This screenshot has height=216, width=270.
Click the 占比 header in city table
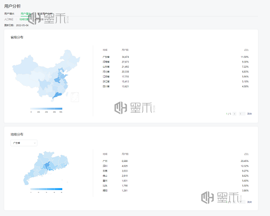246,154
